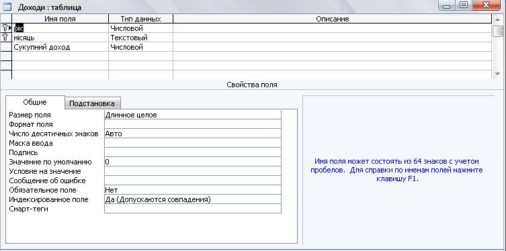The image size is (506, 251).
Task: Open data type Числовой for Сукупний доход
Action: (140, 47)
